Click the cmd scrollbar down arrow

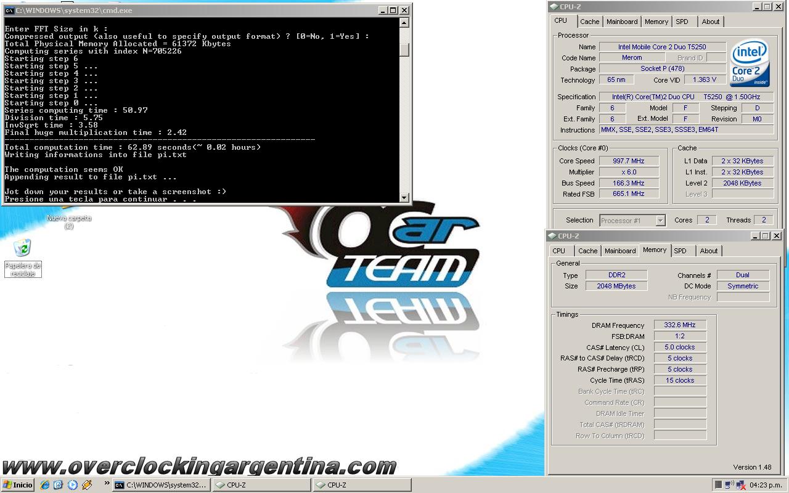click(404, 198)
